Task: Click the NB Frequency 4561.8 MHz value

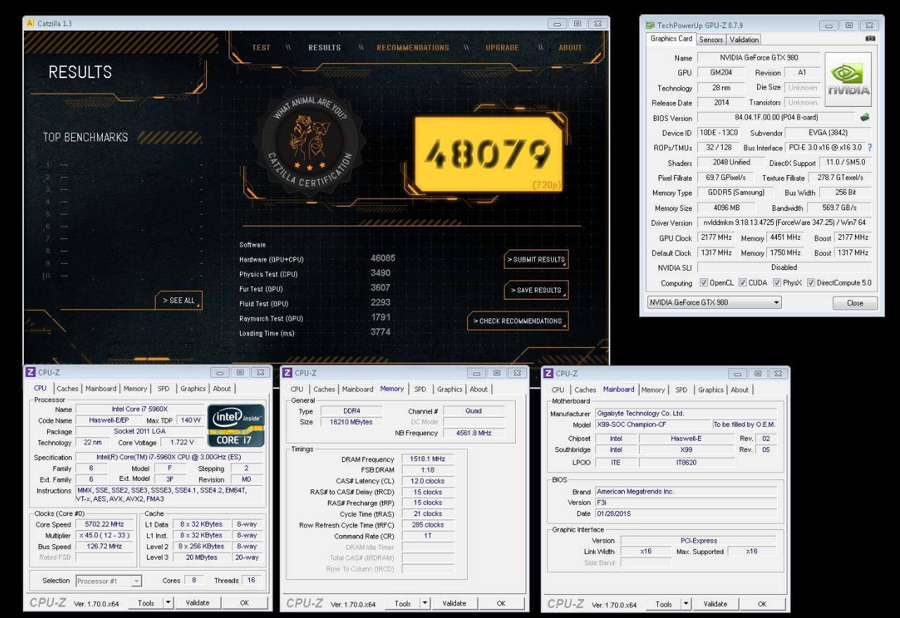Action: pyautogui.click(x=472, y=433)
